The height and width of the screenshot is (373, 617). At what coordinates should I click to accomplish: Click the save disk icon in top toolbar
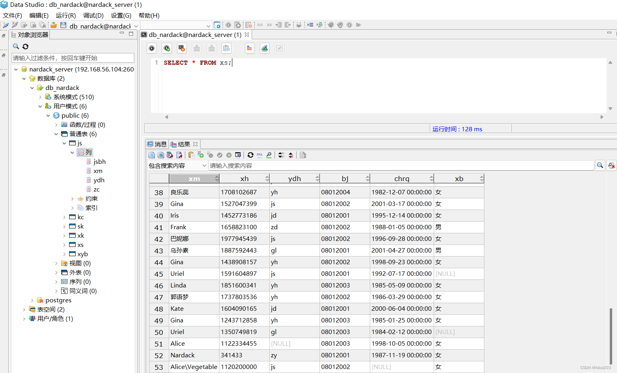pyautogui.click(x=63, y=25)
